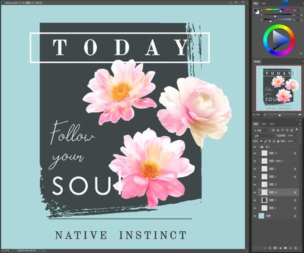304x253 pixels.
Task: Click the foreground color swatch
Action: [x=256, y=11]
